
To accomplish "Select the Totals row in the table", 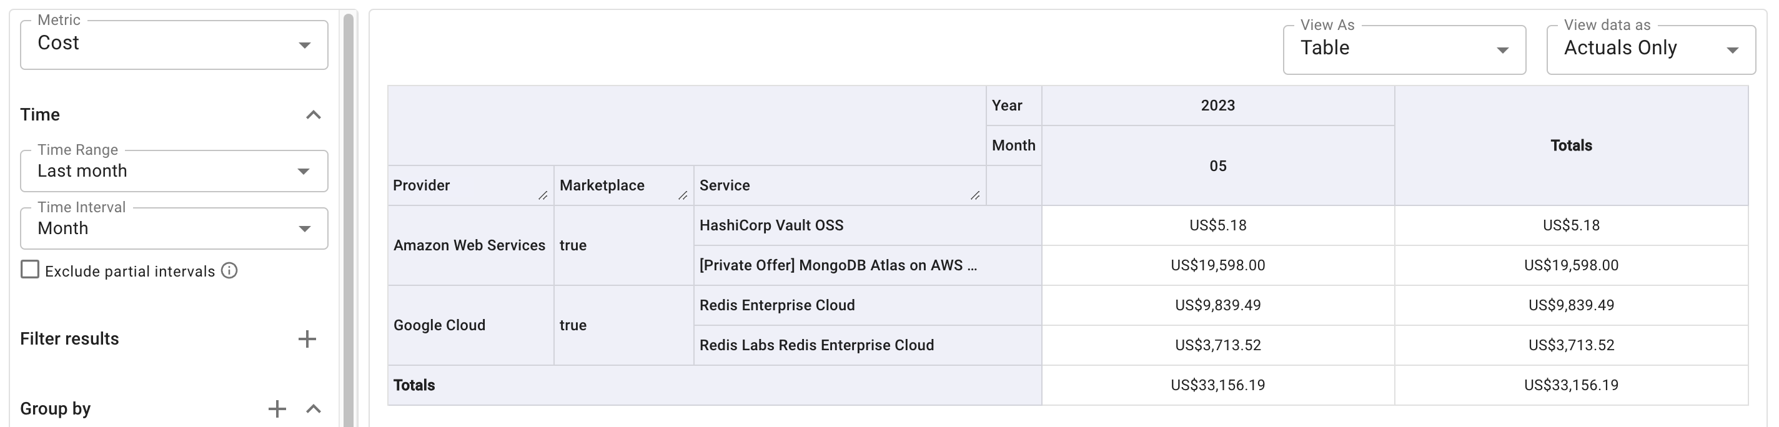I will [x=413, y=385].
